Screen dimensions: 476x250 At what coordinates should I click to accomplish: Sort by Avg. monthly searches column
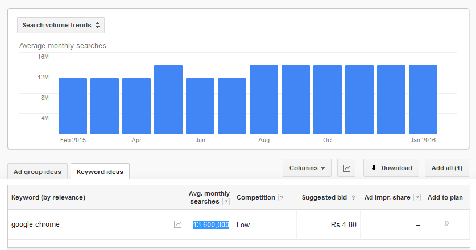tap(209, 197)
